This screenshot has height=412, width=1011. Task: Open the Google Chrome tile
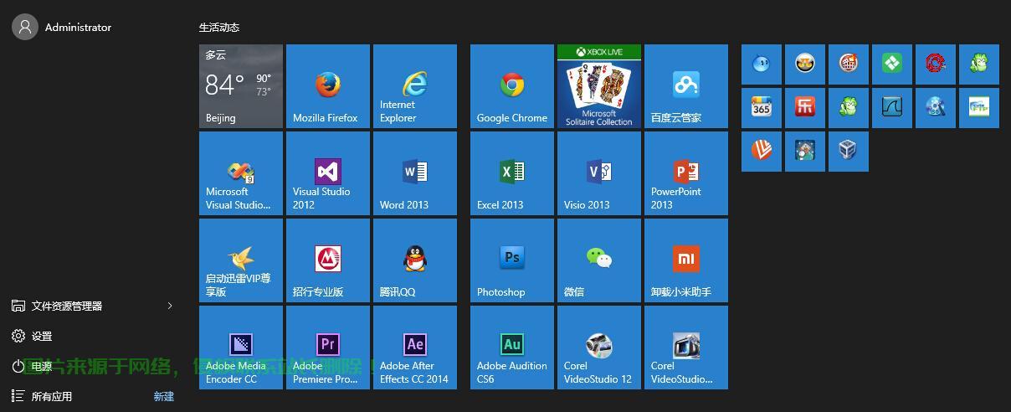(512, 86)
